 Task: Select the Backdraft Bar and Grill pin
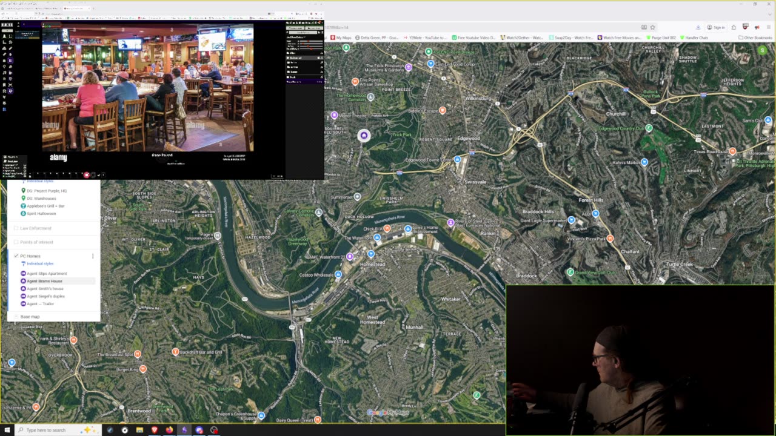coord(175,352)
